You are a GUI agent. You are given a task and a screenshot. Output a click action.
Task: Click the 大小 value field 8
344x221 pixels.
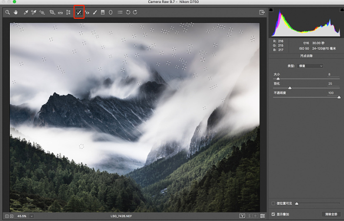tap(333, 74)
